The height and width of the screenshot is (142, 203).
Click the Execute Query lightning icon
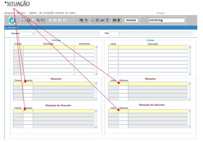pos(43,20)
